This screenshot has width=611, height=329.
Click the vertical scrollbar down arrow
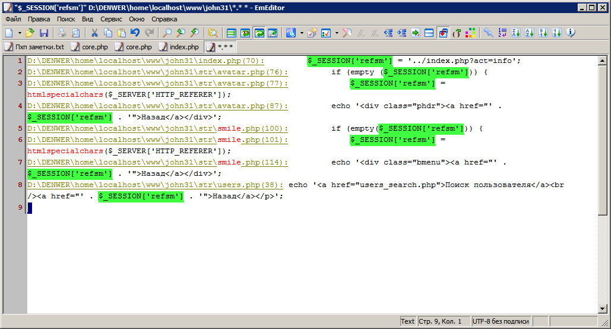point(602,308)
